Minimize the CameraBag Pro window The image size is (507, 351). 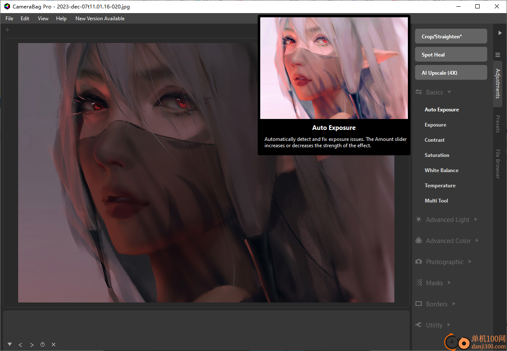458,6
